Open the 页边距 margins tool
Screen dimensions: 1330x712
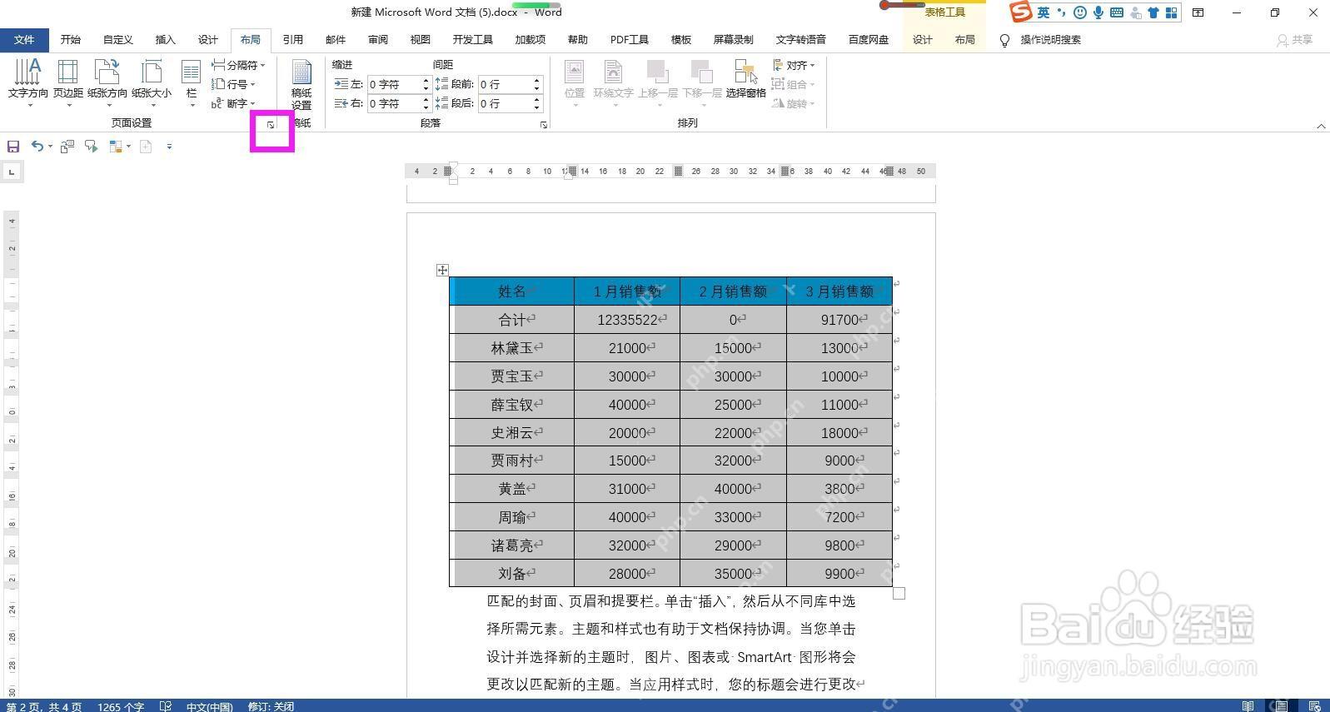tap(67, 82)
